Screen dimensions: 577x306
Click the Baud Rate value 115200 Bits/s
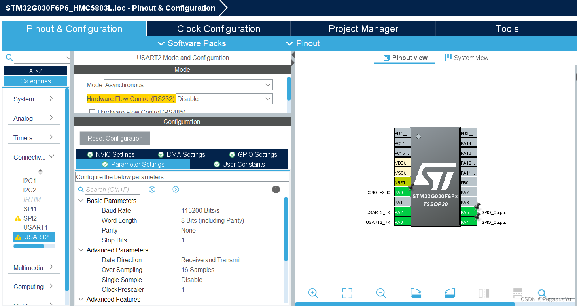[200, 210]
